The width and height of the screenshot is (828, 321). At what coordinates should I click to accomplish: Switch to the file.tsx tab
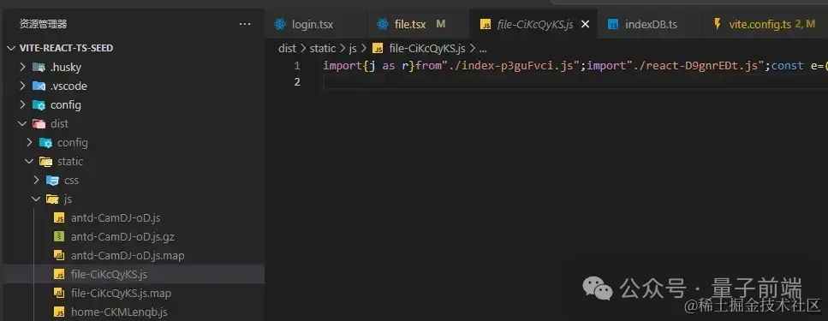[418, 24]
